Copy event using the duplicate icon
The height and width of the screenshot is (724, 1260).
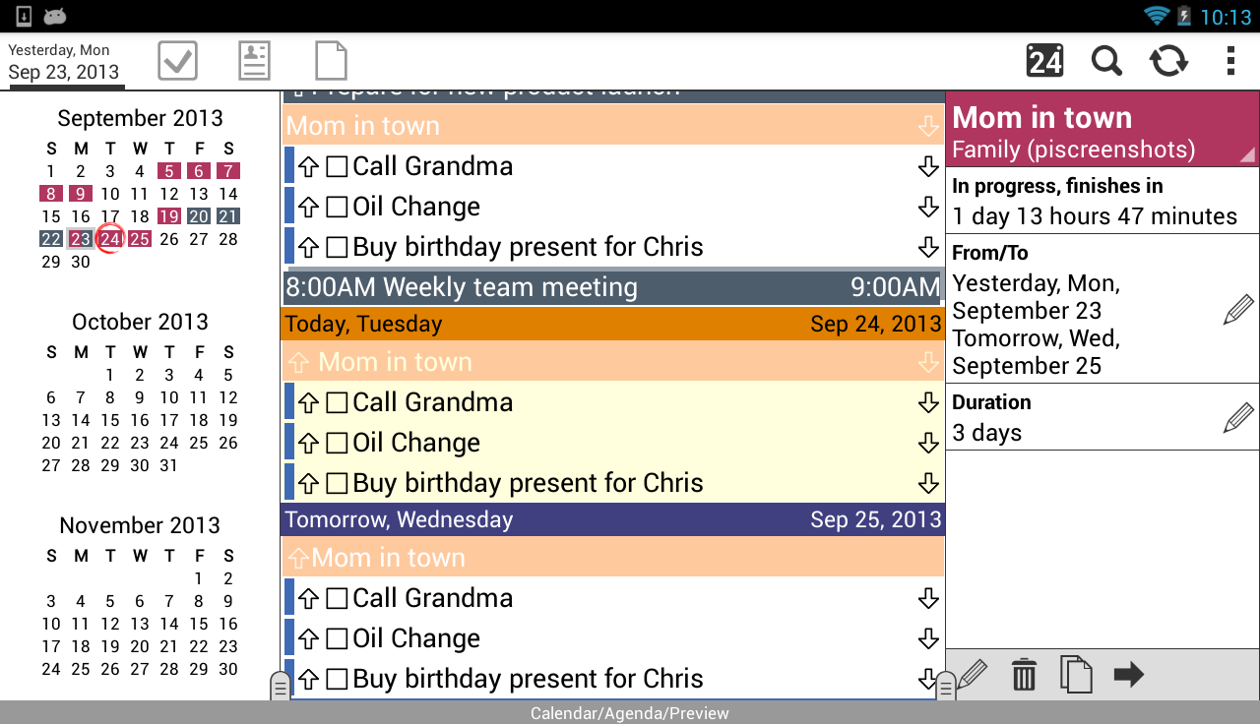(x=1076, y=675)
